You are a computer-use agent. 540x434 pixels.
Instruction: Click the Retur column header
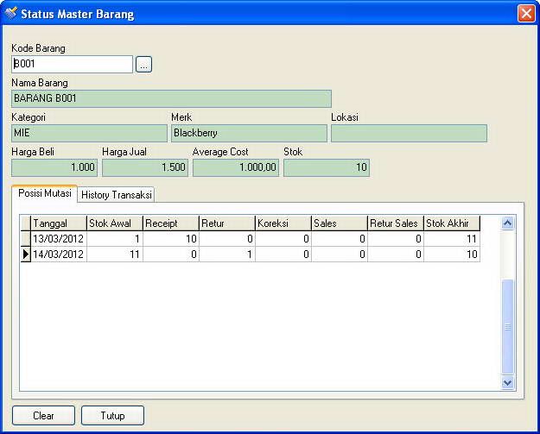click(227, 223)
